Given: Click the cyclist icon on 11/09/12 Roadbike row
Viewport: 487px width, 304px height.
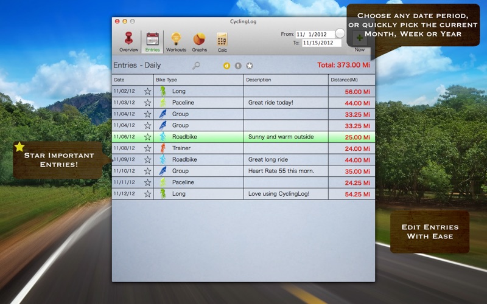Looking at the screenshot, I should [163, 159].
